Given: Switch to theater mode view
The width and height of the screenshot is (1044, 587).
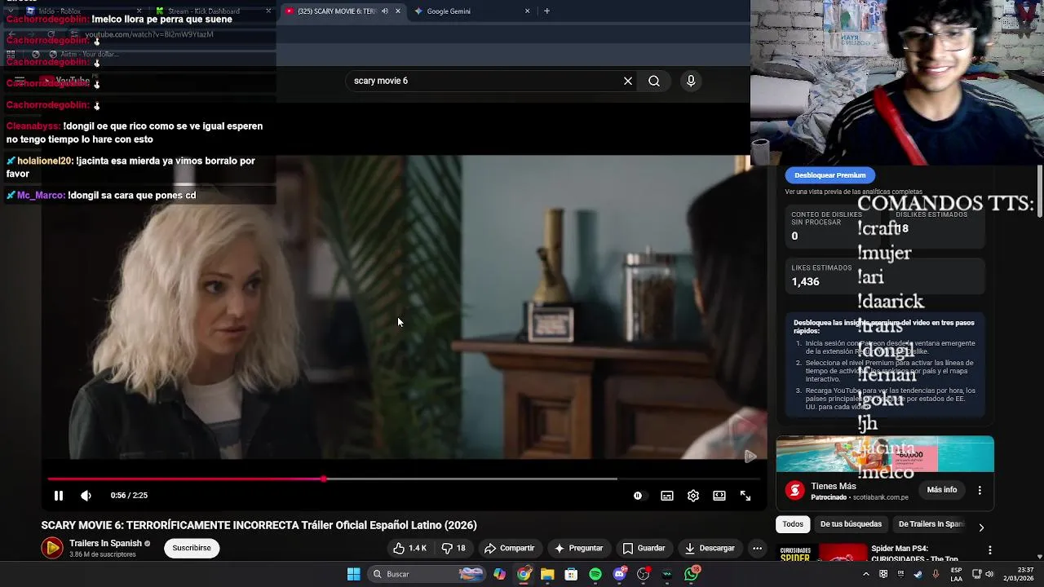Looking at the screenshot, I should point(719,496).
